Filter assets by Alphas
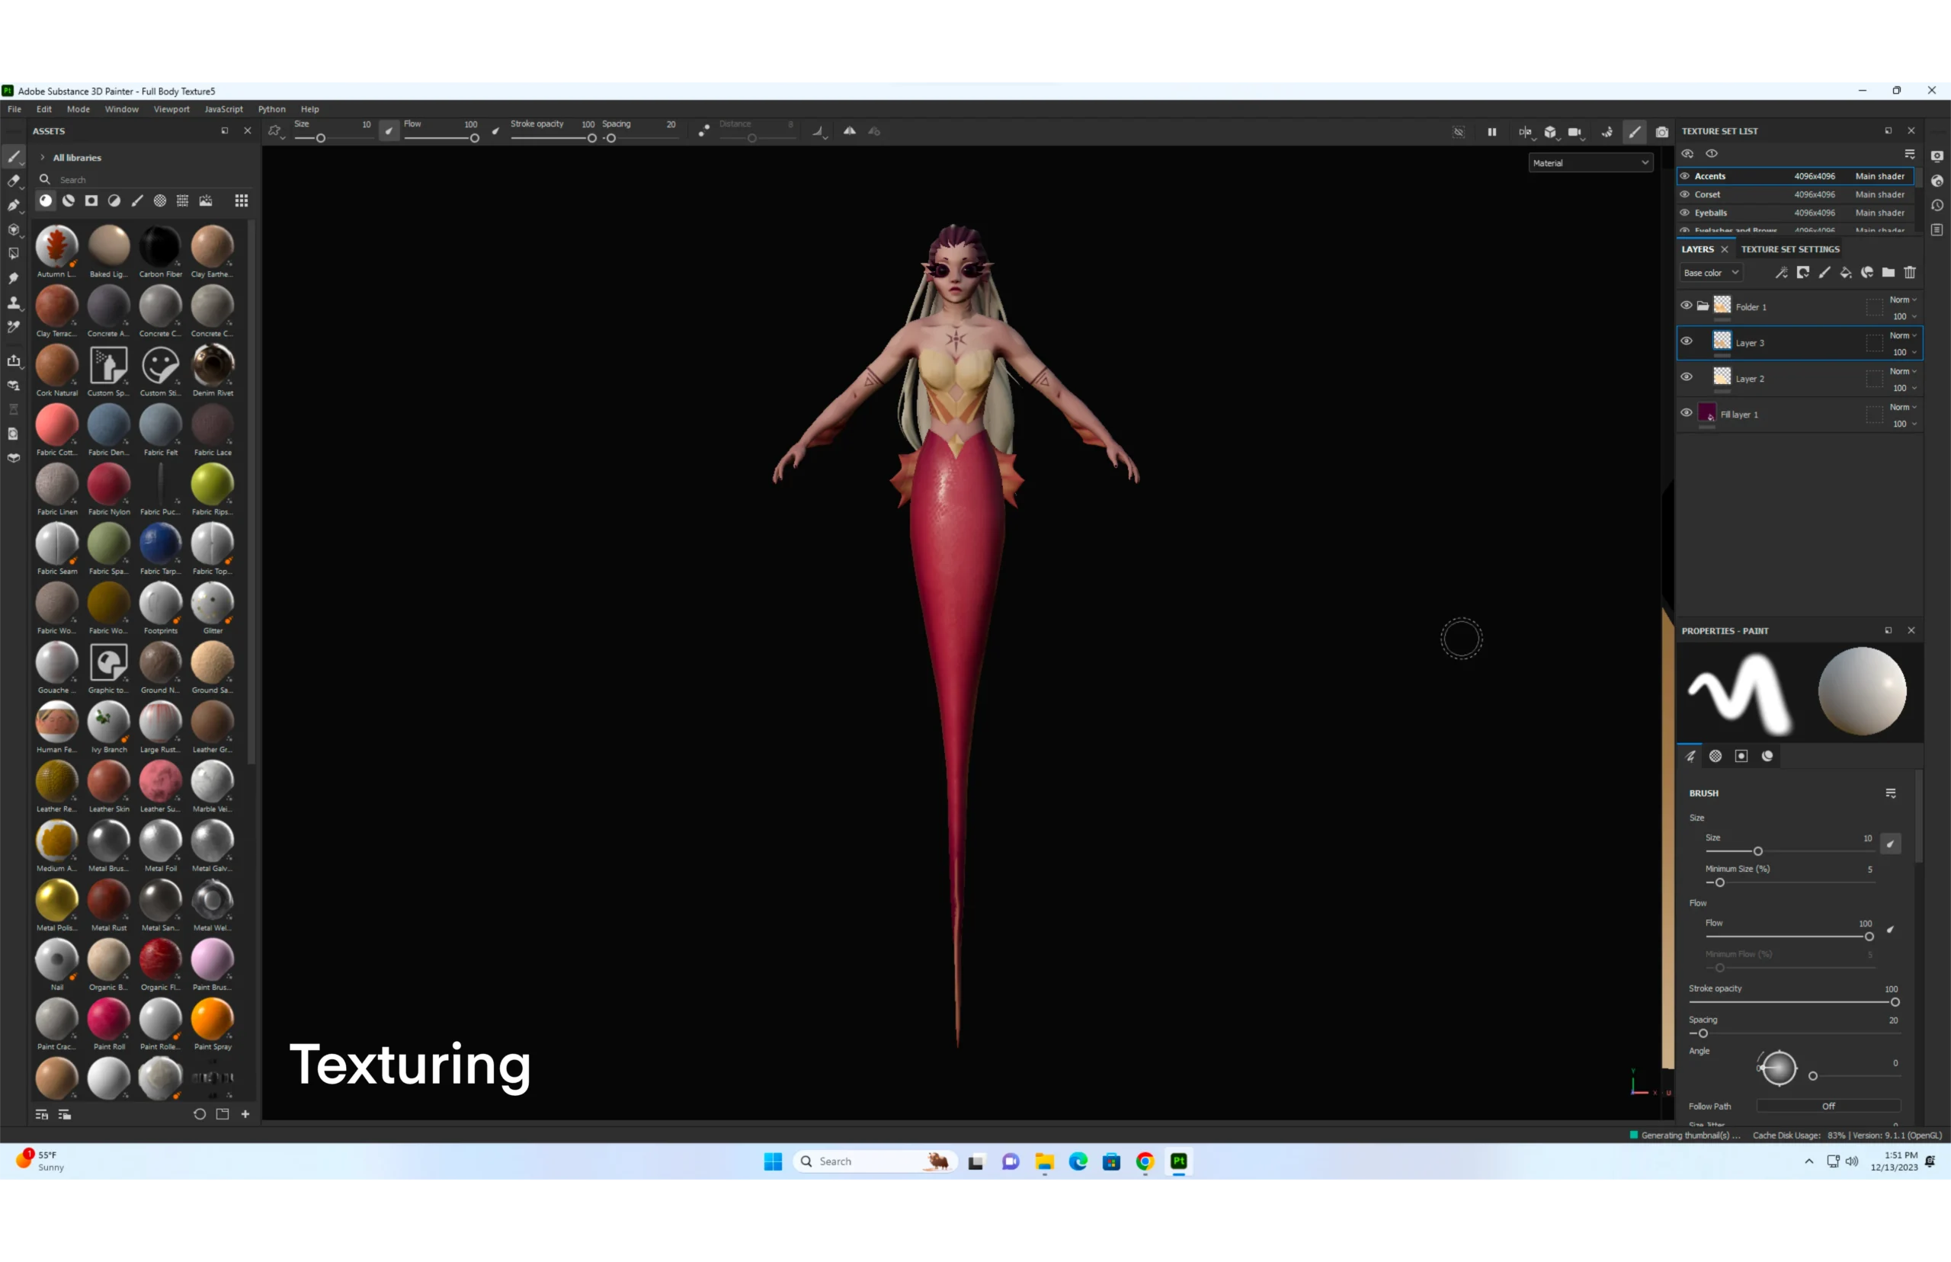 [161, 200]
